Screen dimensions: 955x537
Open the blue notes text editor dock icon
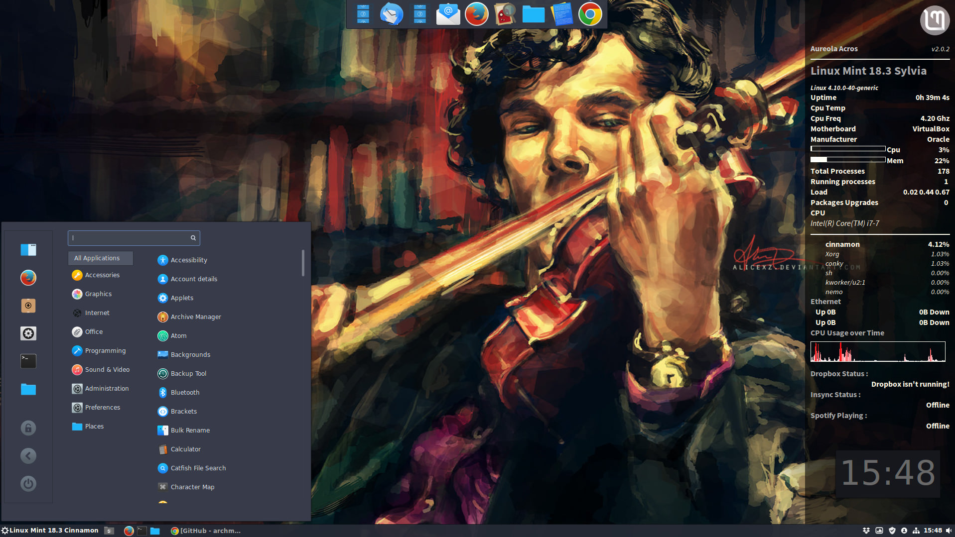tap(562, 14)
